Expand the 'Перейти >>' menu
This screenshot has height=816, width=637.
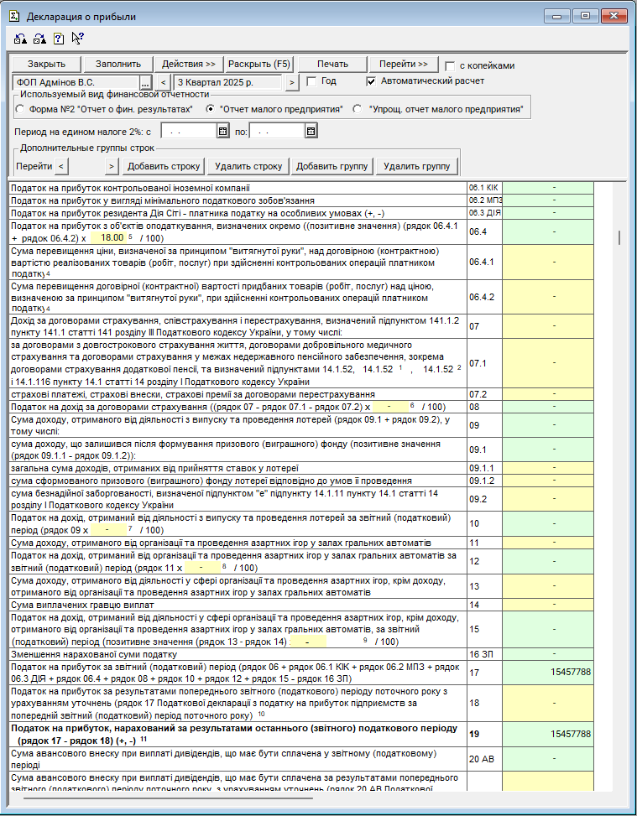(403, 65)
